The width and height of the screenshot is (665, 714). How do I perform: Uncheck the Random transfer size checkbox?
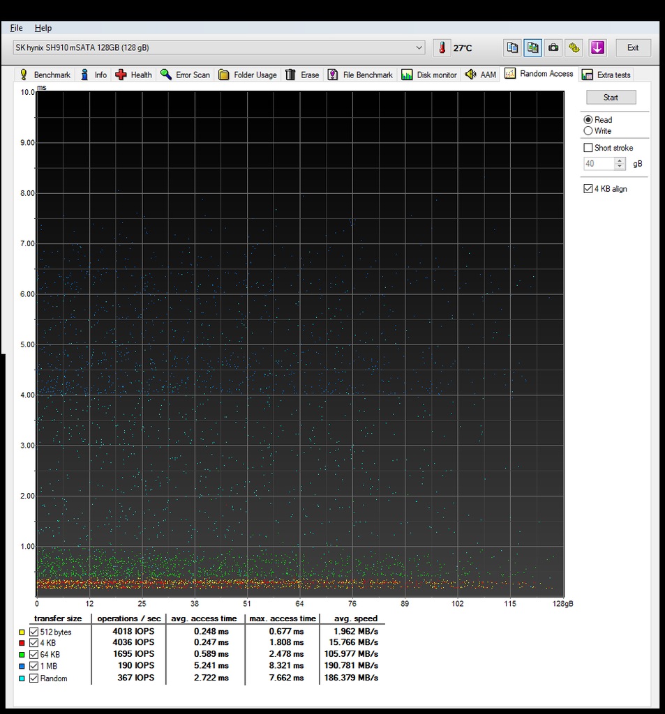(33, 678)
